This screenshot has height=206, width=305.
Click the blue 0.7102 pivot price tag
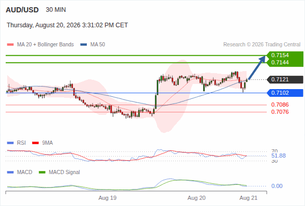click(x=285, y=93)
